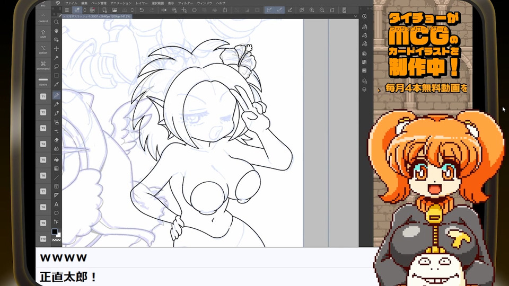
Task: Select the Gradient tool
Action: [56, 168]
